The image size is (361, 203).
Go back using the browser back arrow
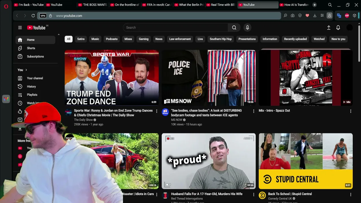[x=17, y=16]
